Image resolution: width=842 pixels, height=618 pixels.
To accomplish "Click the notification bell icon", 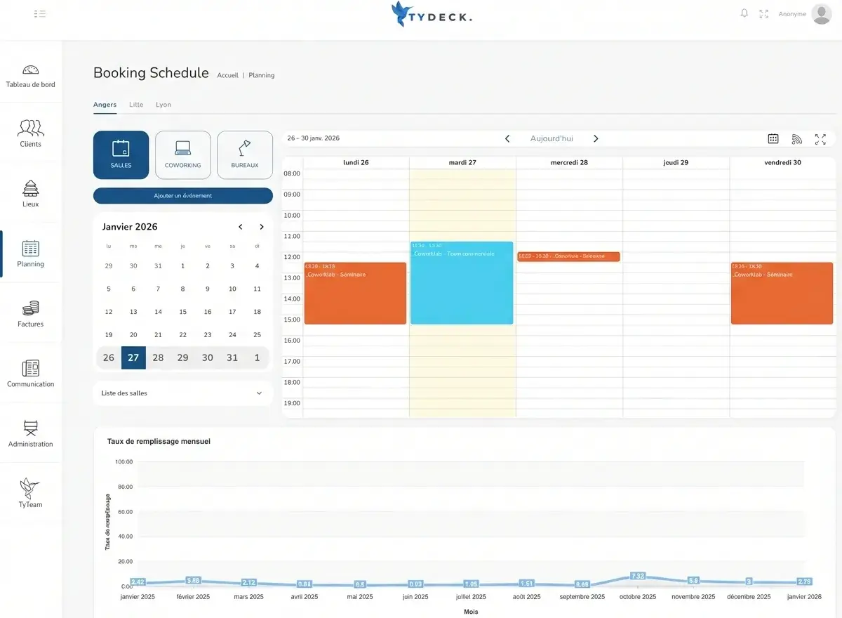I will (x=744, y=13).
